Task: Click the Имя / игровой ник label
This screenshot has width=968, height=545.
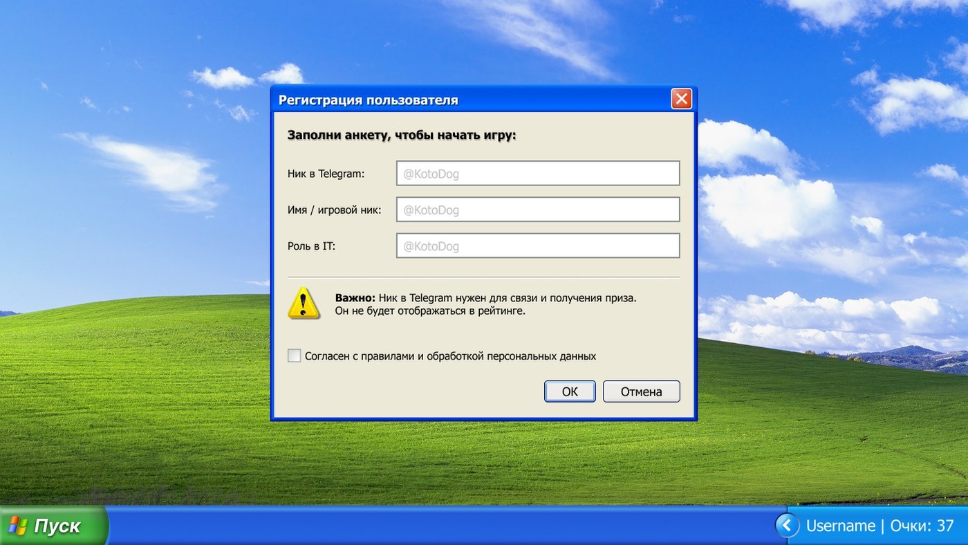Action: tap(335, 210)
